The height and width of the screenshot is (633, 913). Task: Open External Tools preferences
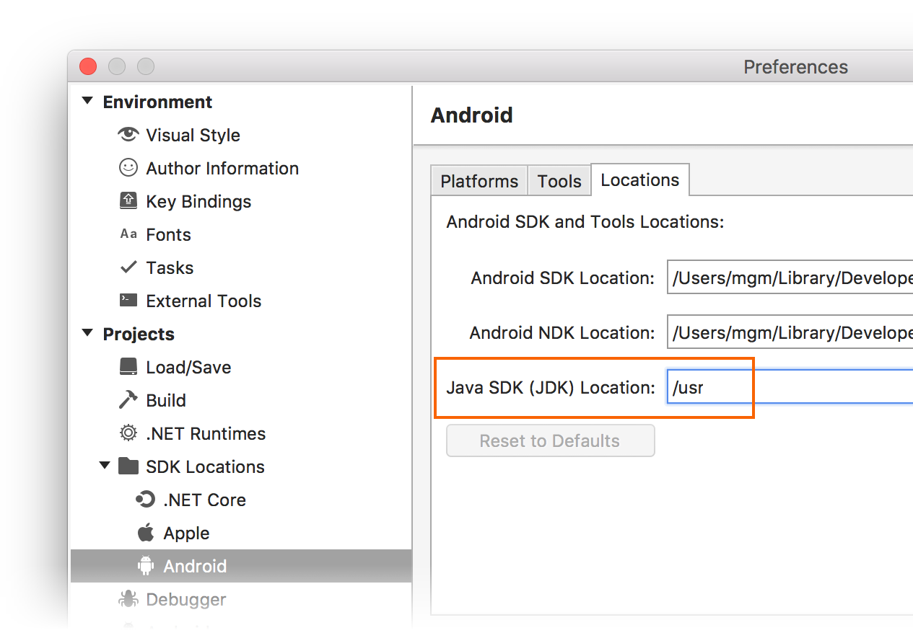204,301
